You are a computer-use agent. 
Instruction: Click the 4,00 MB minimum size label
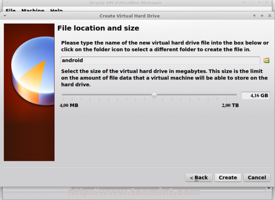(x=69, y=105)
